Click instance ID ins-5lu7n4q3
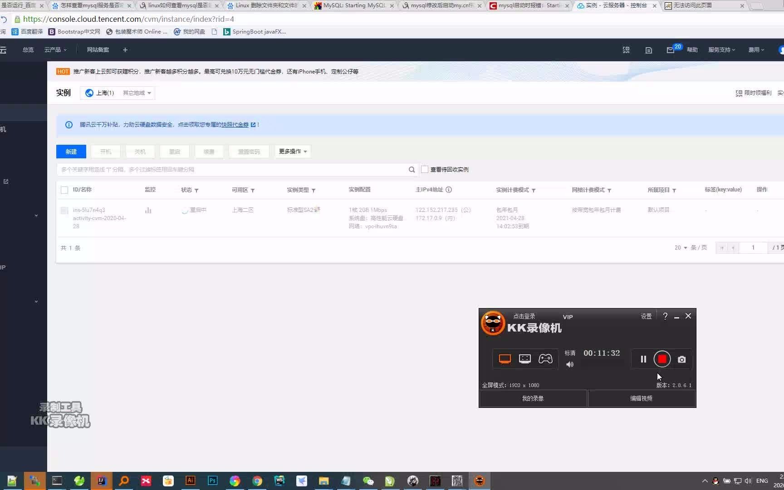Viewport: 784px width, 490px height. [x=89, y=210]
